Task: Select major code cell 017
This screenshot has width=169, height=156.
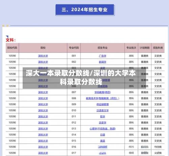Action: click(74, 153)
